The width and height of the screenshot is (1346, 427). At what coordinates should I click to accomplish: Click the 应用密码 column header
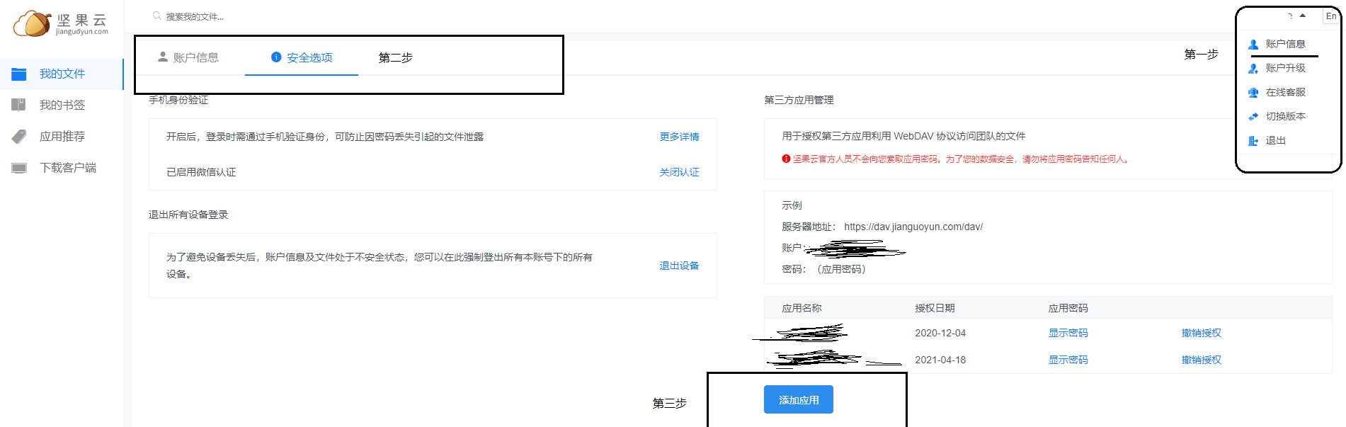pos(1068,308)
